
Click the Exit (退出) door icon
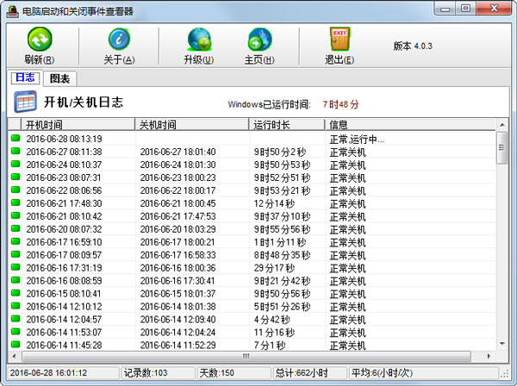tap(339, 40)
